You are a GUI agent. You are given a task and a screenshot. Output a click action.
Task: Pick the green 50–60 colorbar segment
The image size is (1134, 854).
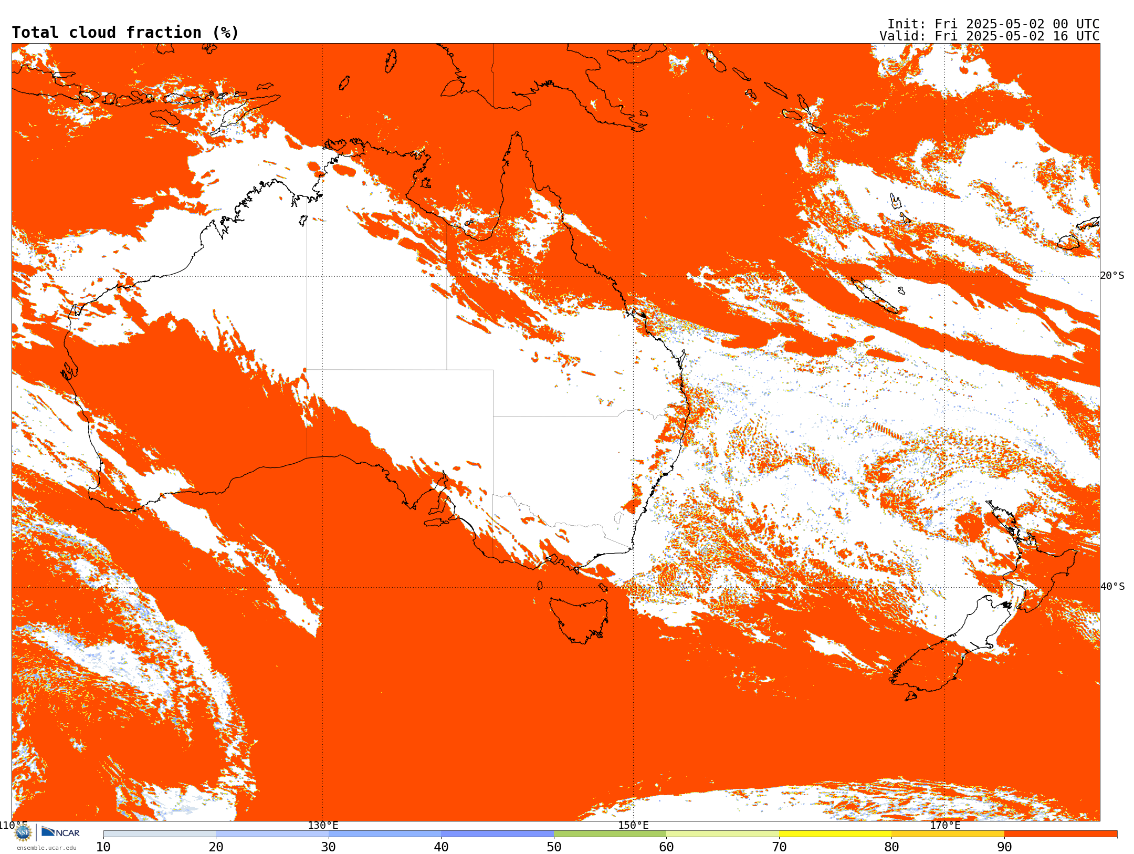(x=610, y=834)
